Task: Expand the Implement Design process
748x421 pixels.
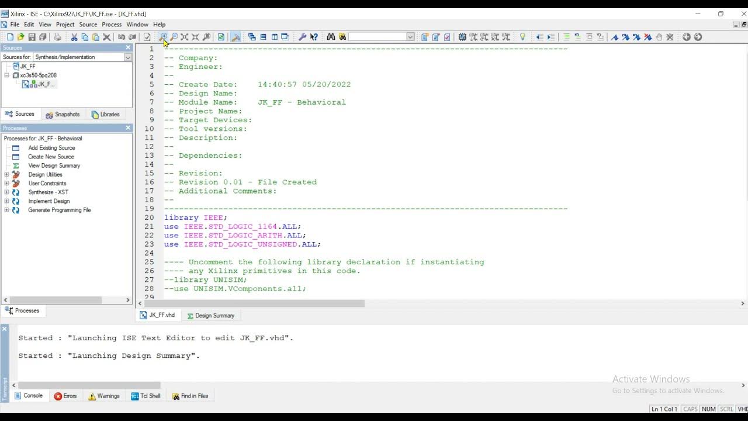Action: (7, 201)
